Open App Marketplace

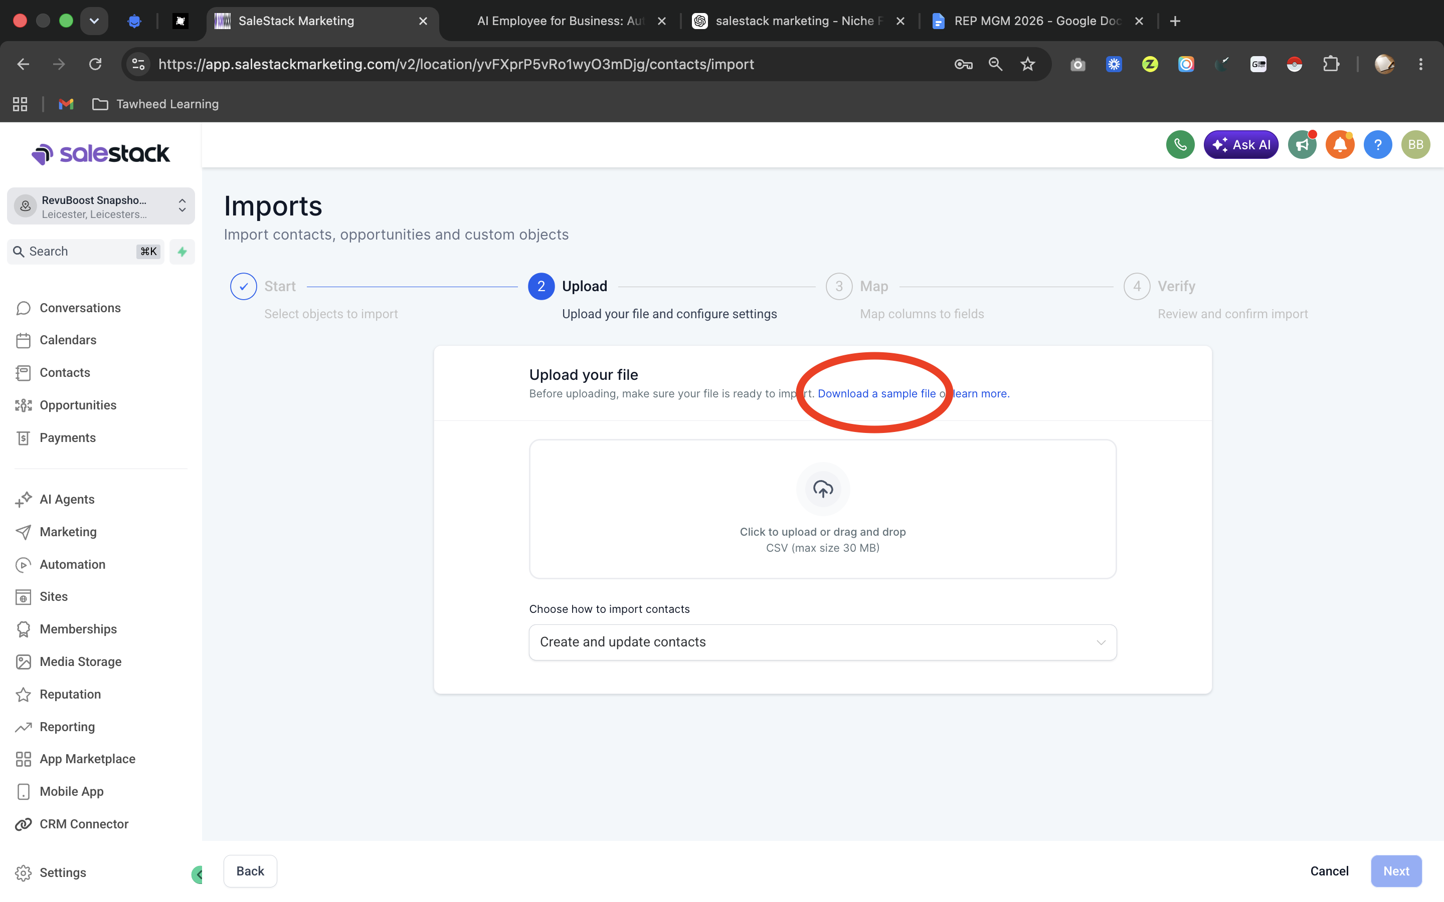(87, 759)
